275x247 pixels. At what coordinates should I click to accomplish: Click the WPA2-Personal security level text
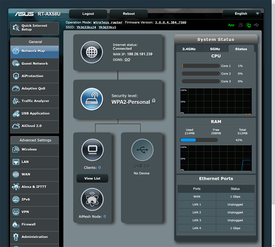click(131, 102)
